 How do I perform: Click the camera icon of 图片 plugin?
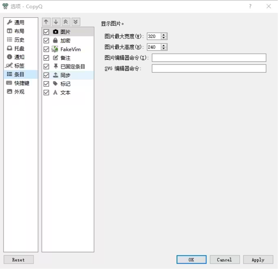click(x=56, y=32)
